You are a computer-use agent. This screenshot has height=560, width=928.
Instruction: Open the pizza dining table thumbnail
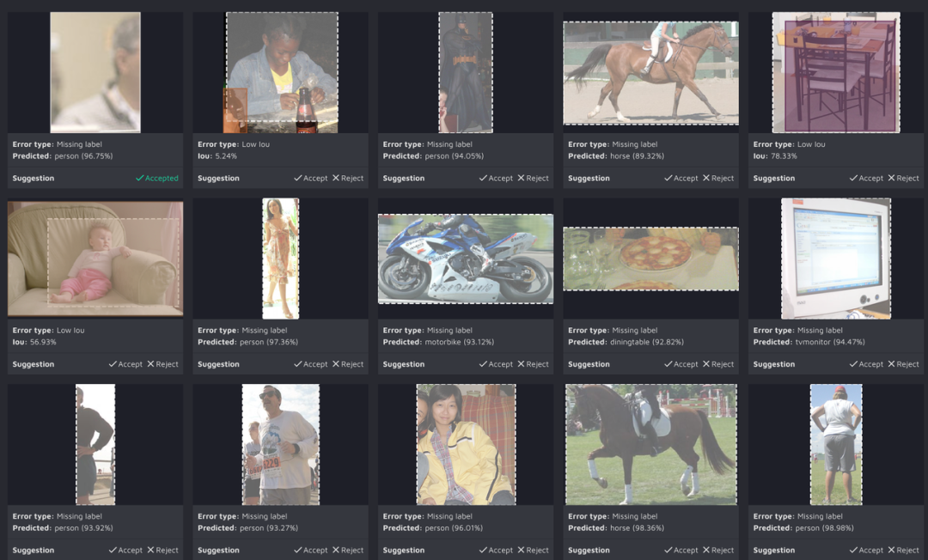(x=651, y=259)
